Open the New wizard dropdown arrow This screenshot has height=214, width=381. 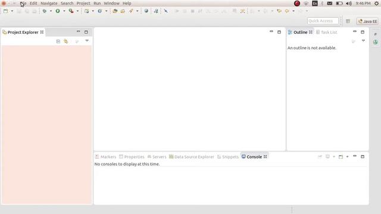[12, 11]
